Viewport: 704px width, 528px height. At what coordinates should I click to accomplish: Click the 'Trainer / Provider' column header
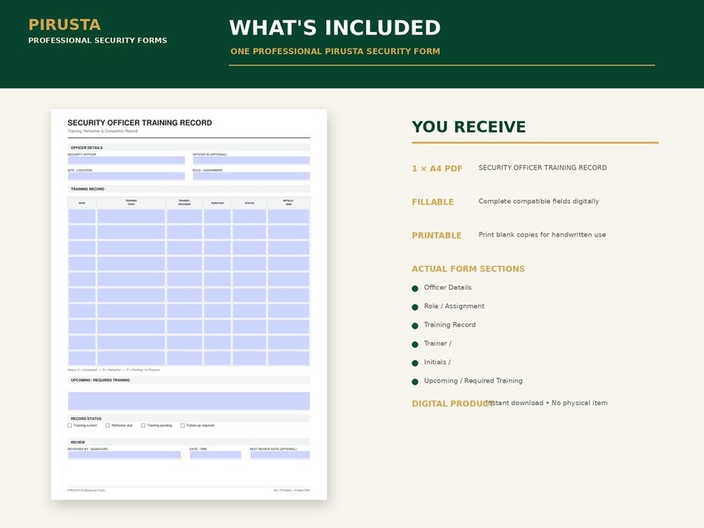pos(184,203)
